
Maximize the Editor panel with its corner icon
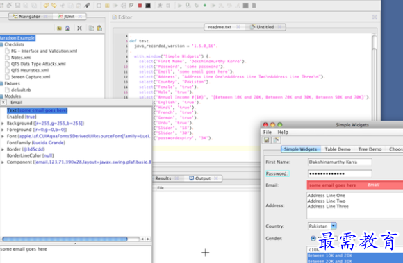click(x=375, y=17)
